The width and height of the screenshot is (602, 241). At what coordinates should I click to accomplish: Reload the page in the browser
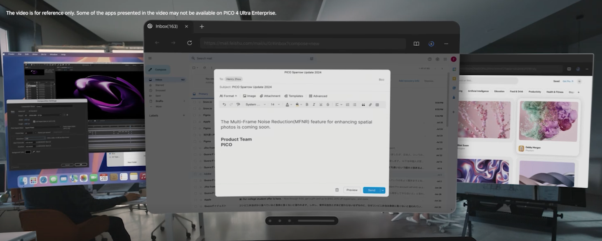coord(190,43)
